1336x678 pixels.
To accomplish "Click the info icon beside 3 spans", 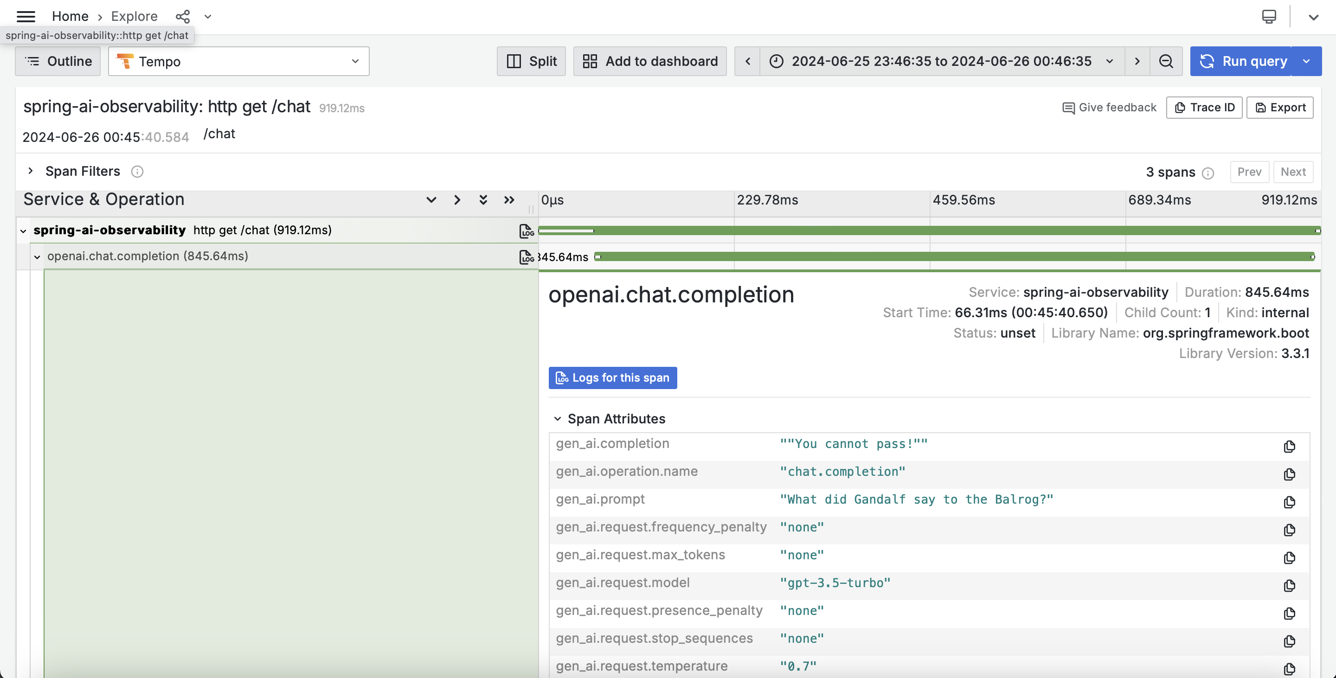I will coord(1208,173).
